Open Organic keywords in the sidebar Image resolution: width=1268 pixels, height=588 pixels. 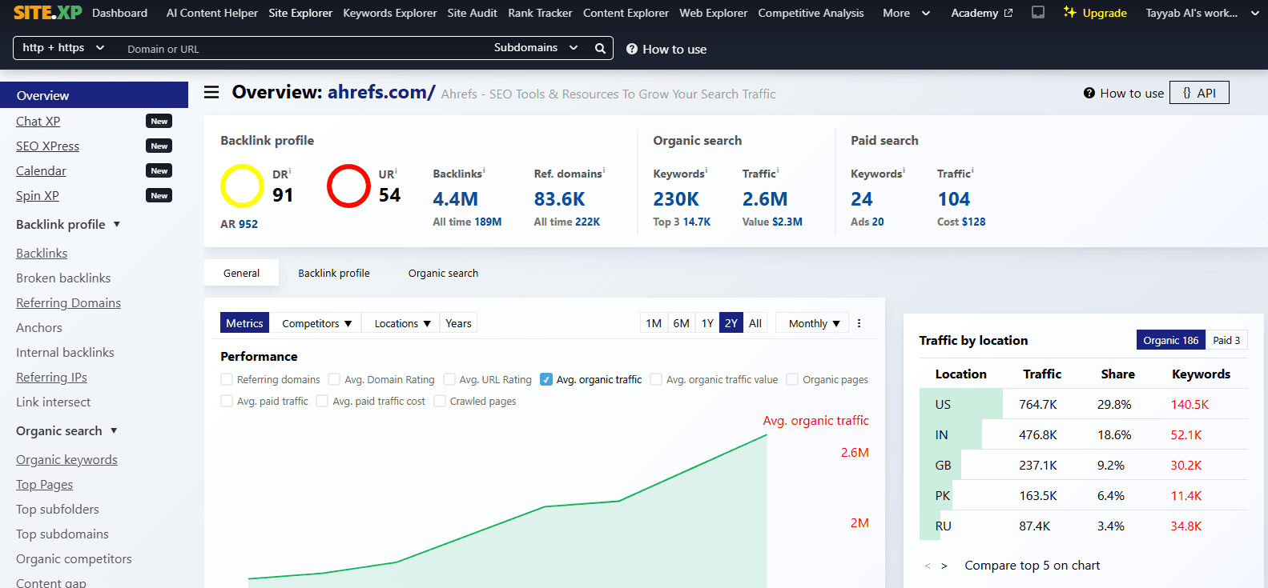(x=66, y=459)
